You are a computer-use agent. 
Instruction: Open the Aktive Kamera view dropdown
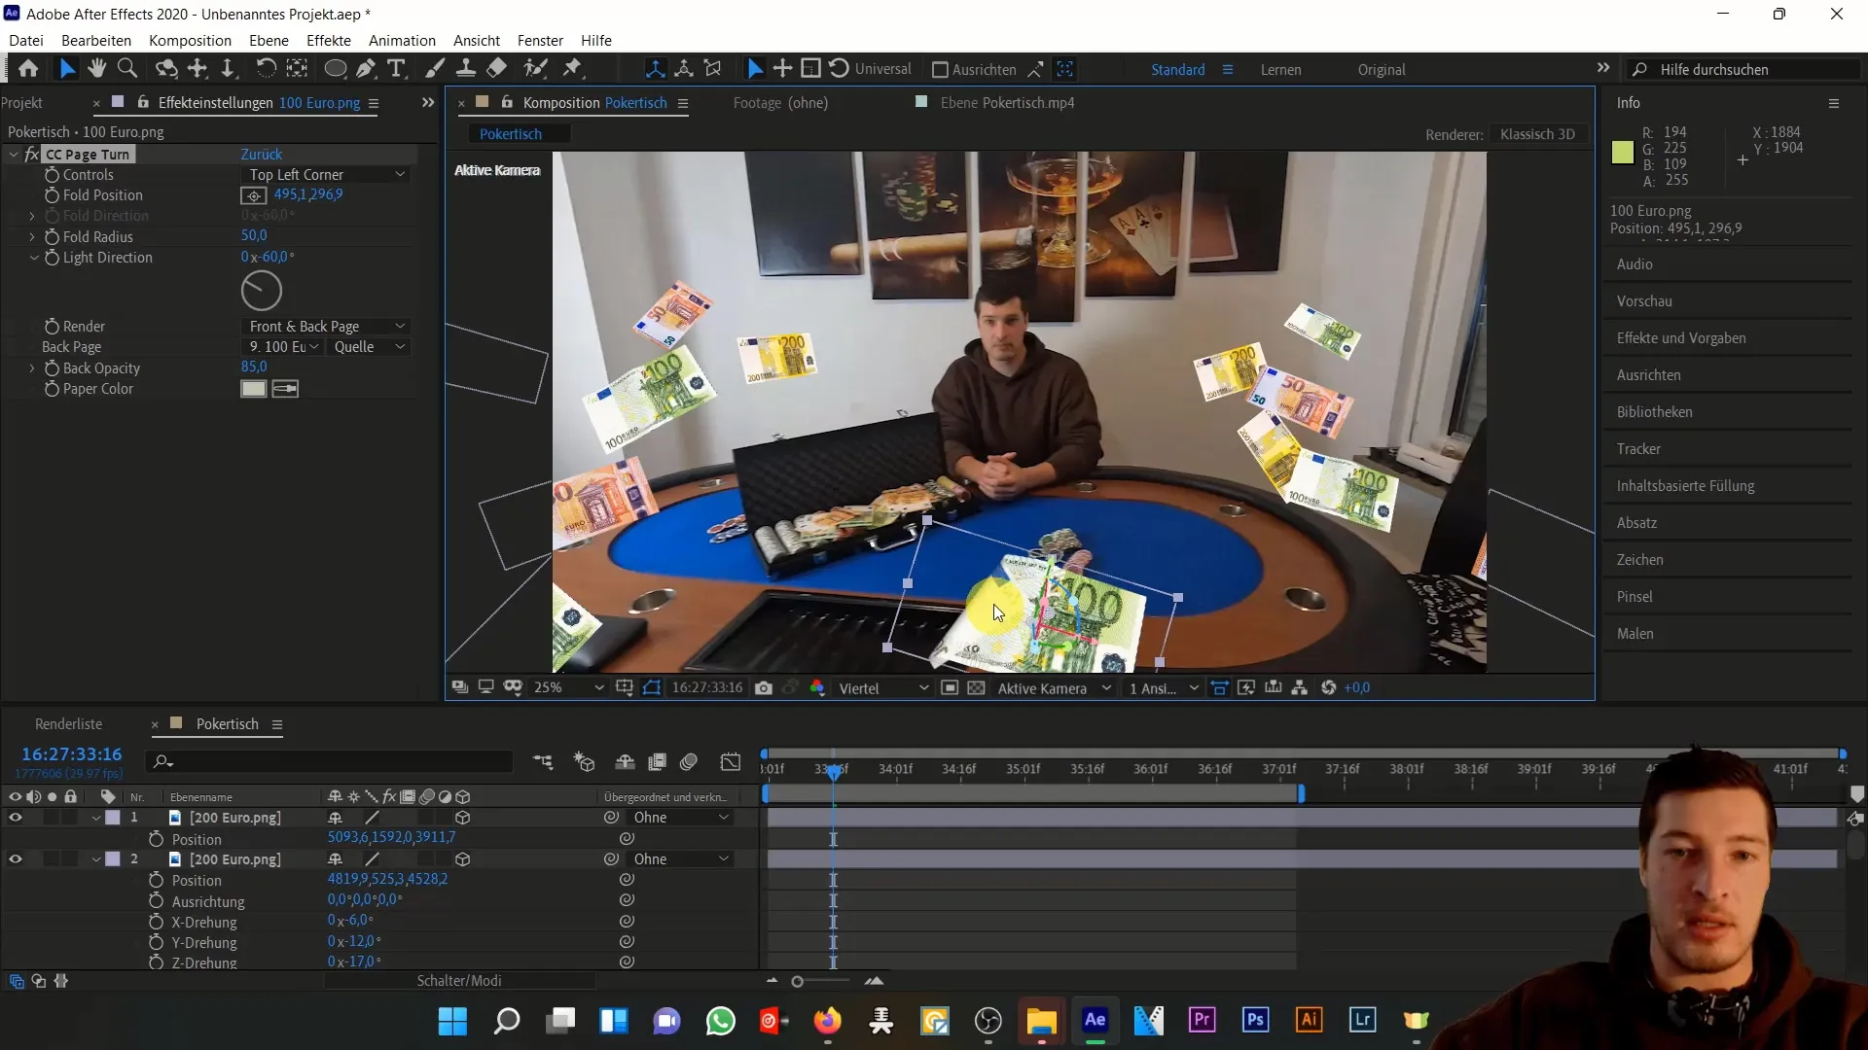coord(1054,687)
